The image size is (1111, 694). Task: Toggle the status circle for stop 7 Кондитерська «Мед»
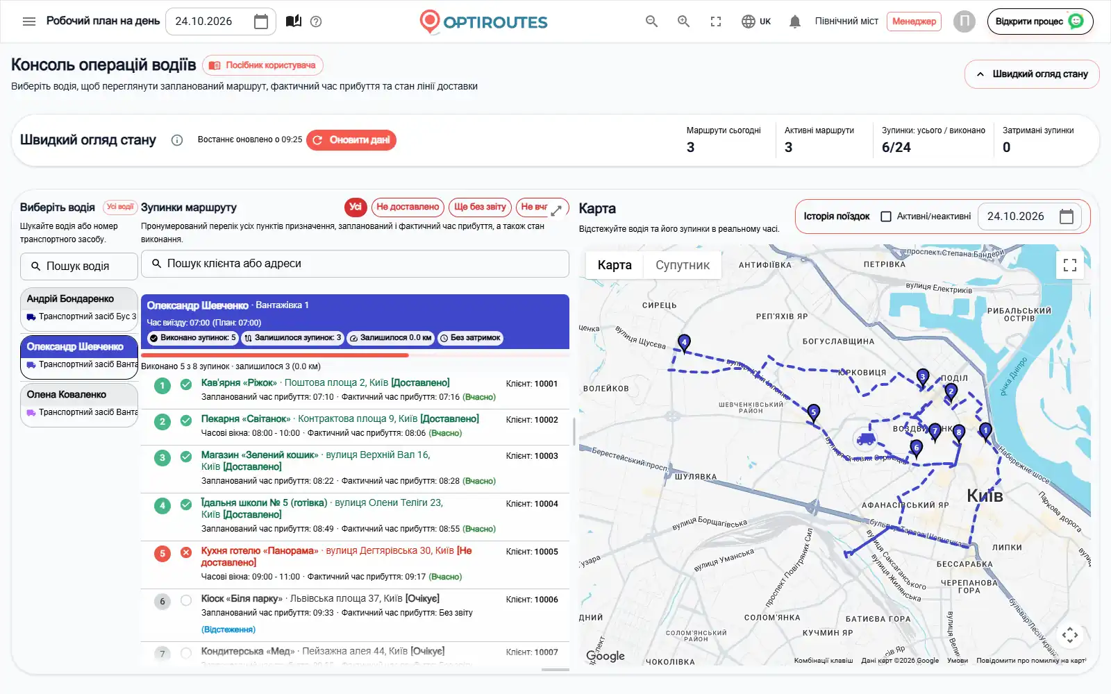click(186, 653)
